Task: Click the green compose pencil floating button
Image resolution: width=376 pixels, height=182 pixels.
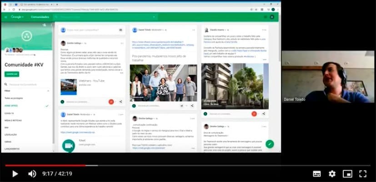Action: pos(270,144)
